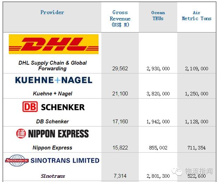The width and height of the screenshot is (220, 182).
Task: Select Nippon Express air tons 711,354
Action: coord(197,148)
